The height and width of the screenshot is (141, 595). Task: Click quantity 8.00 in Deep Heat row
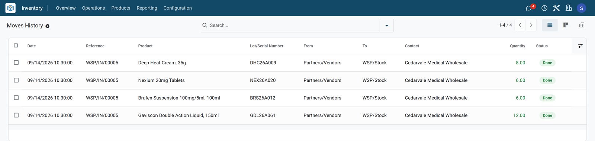tap(521, 63)
